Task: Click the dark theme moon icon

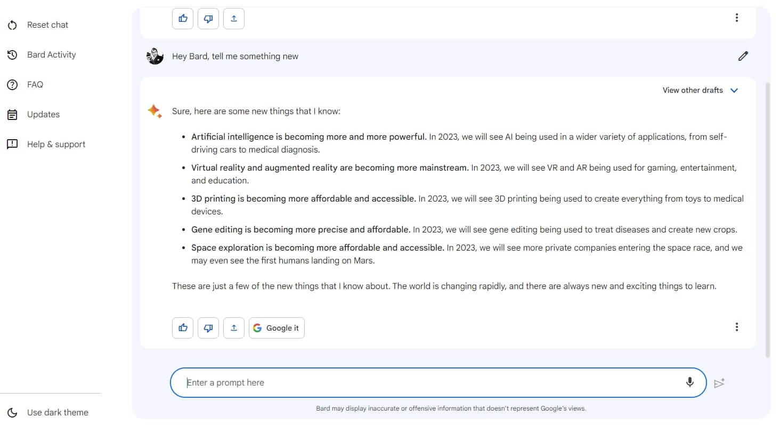Action: (x=12, y=412)
